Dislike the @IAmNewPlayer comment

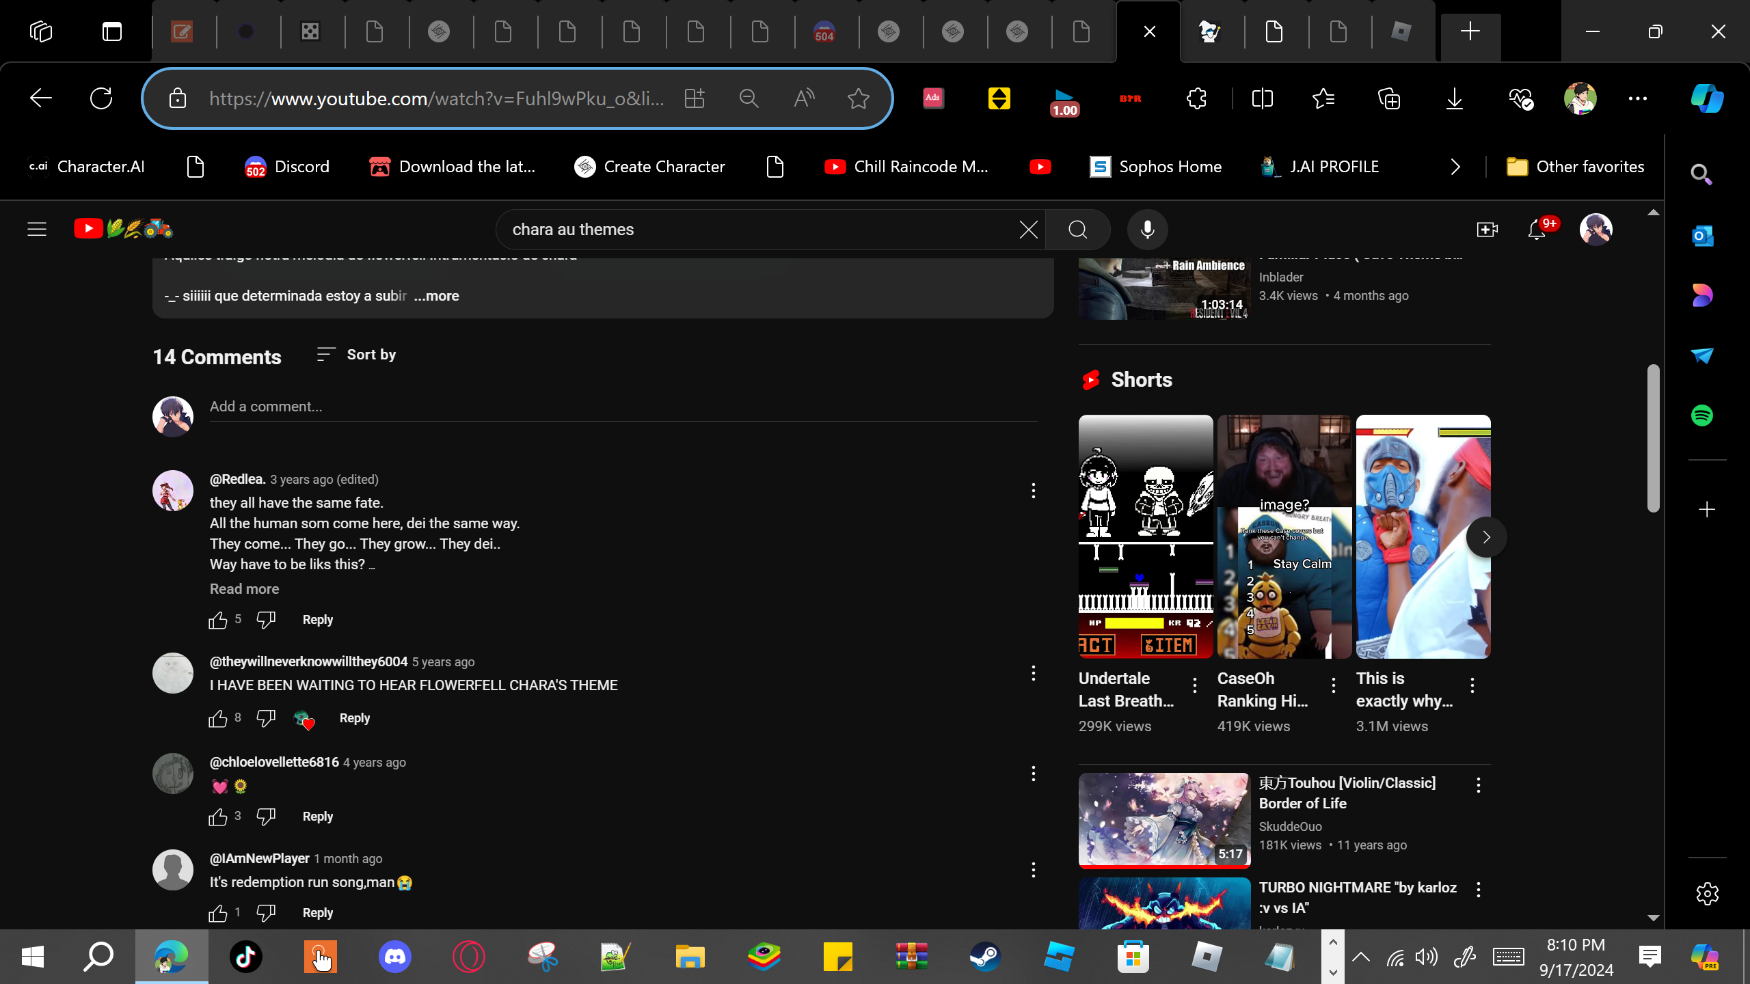[266, 912]
